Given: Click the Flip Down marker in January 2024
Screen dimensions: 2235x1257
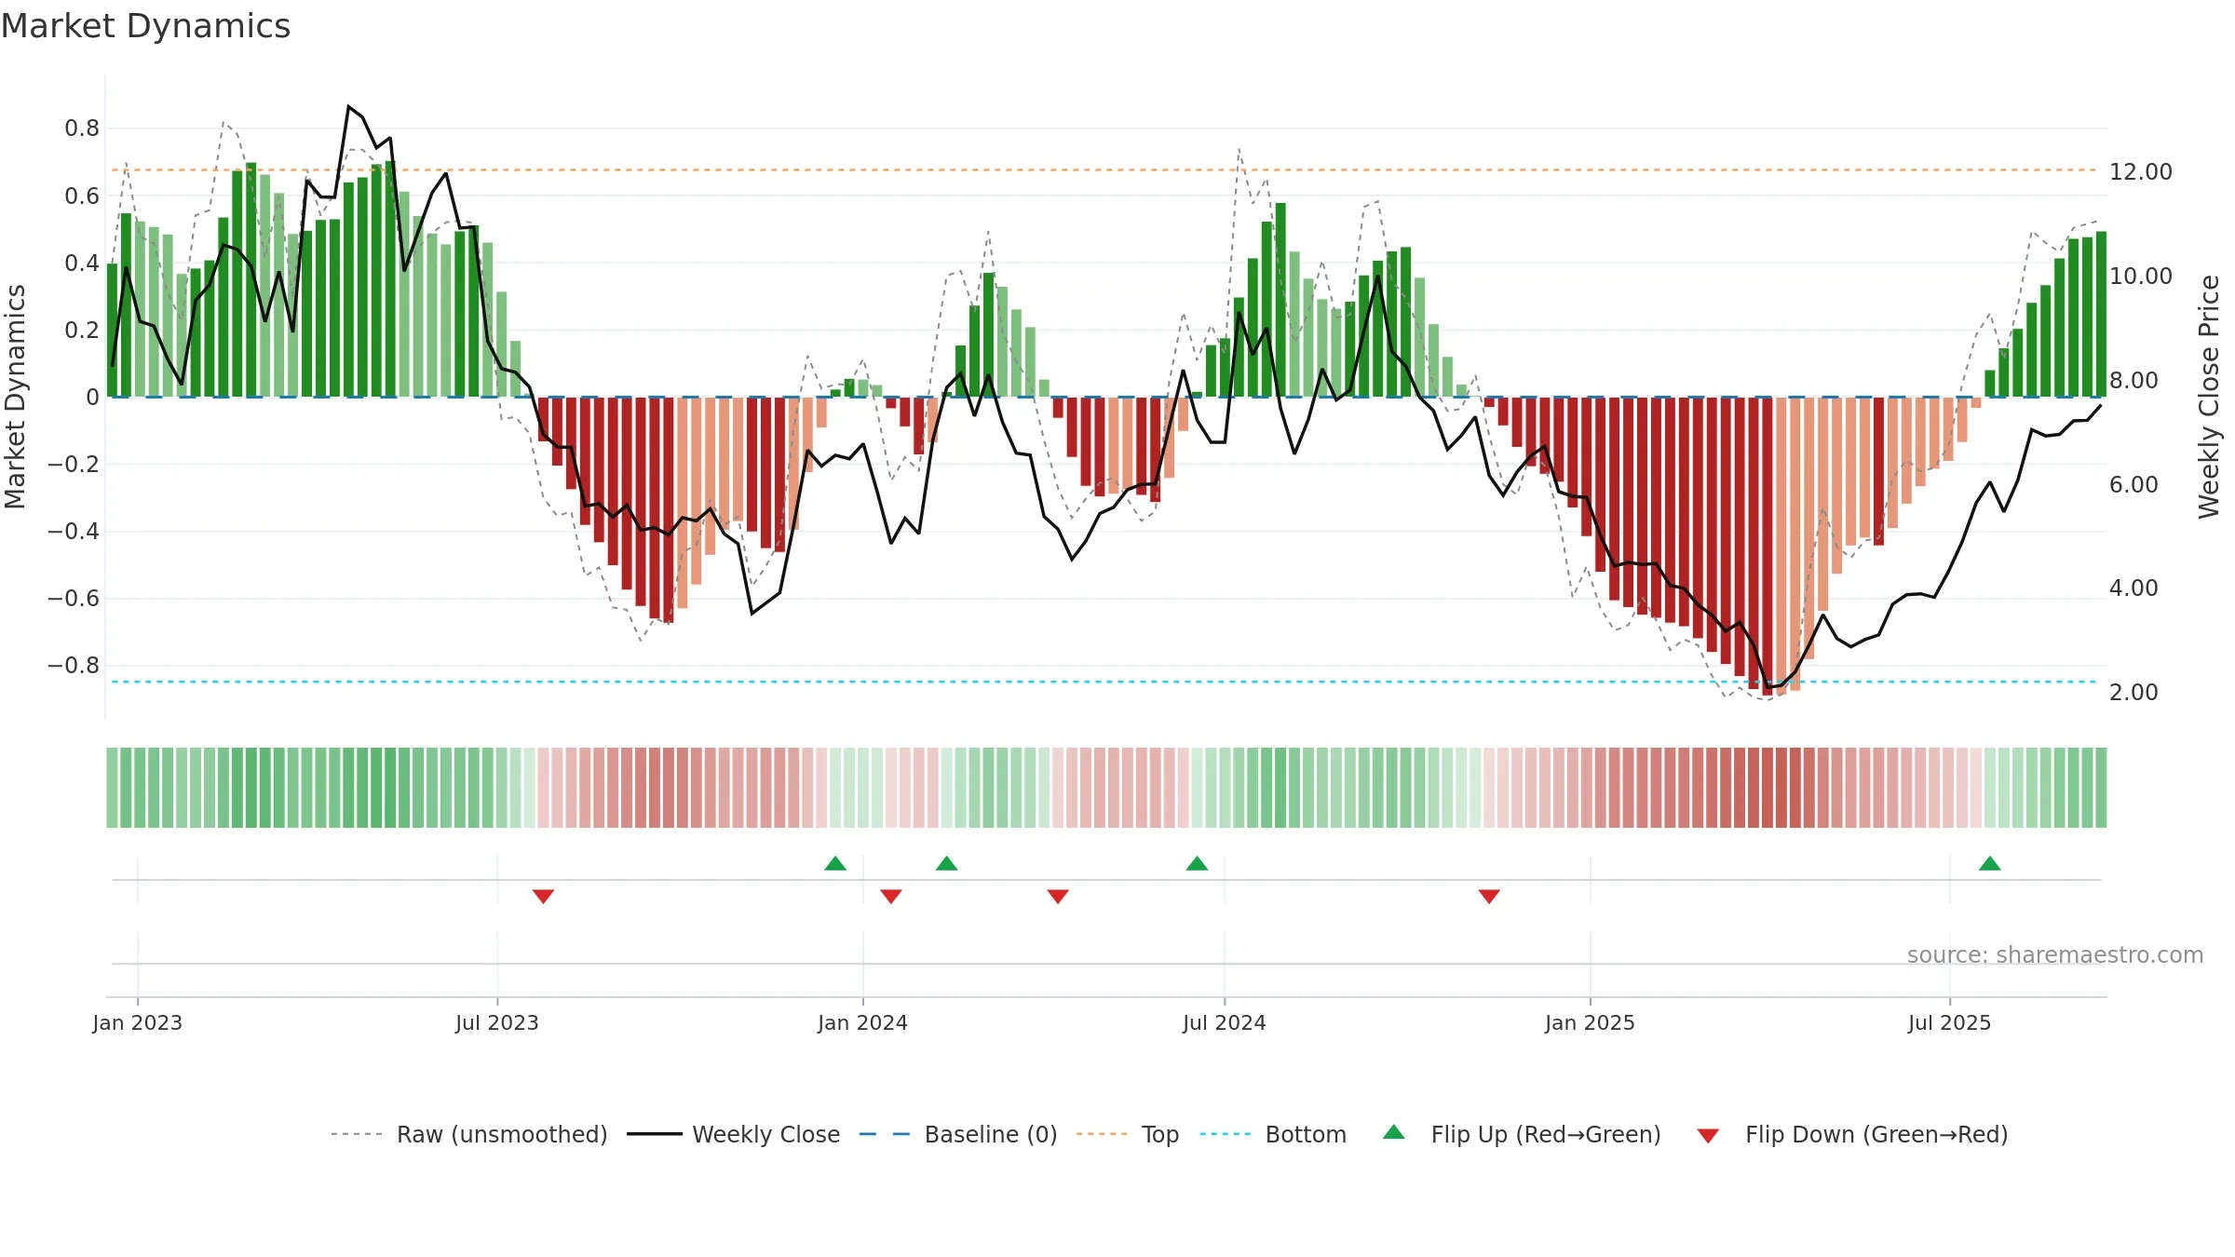Looking at the screenshot, I should point(891,897).
